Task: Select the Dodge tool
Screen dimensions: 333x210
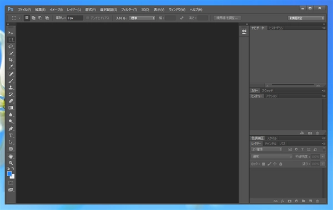Action: (11, 121)
